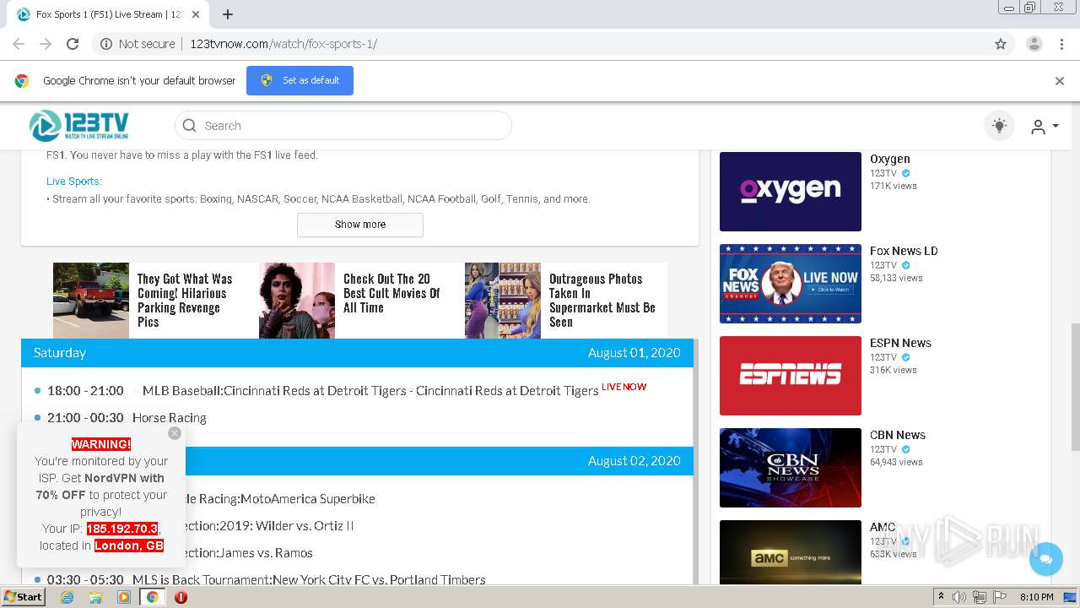Open Hilarious Parking Revenge Pics ad
The width and height of the screenshot is (1080, 608).
(185, 301)
